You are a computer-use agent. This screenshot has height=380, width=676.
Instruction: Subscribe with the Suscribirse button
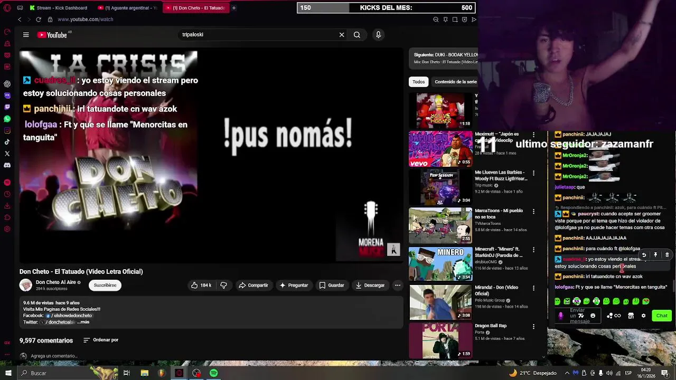pyautogui.click(x=105, y=285)
